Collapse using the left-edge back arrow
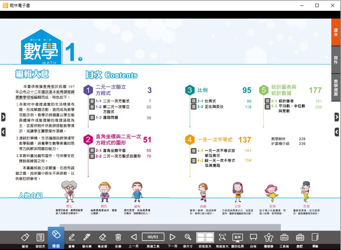This screenshot has height=250, width=341. click(x=3, y=132)
